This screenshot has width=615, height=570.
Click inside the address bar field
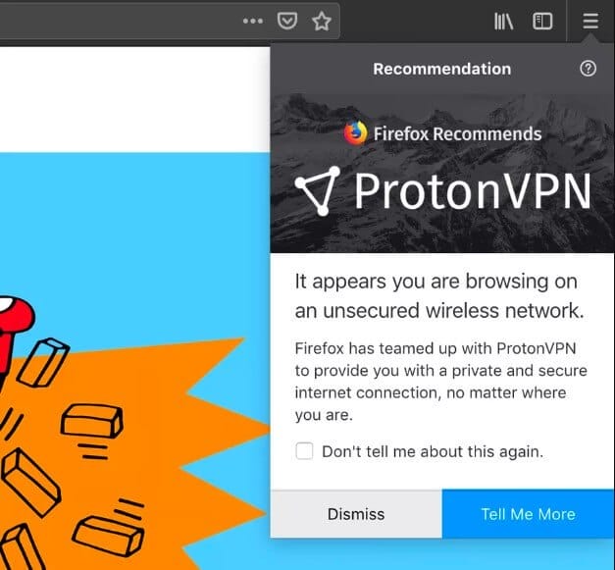point(118,22)
